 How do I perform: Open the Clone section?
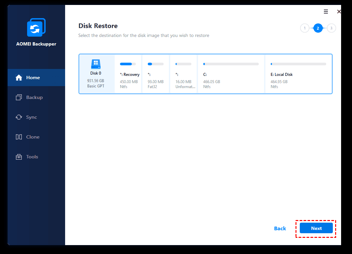tap(36, 137)
